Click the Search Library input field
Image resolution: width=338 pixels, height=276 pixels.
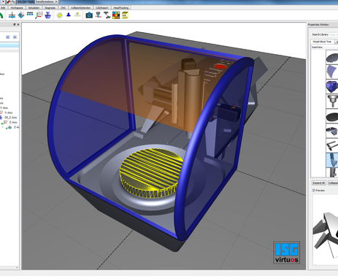[334, 34]
